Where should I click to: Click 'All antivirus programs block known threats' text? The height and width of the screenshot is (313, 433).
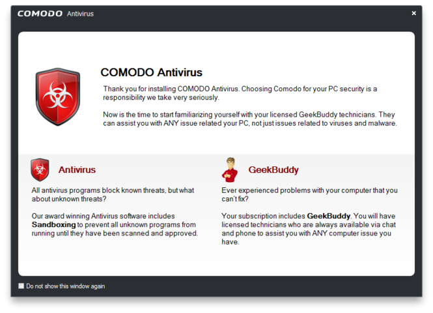coord(113,195)
